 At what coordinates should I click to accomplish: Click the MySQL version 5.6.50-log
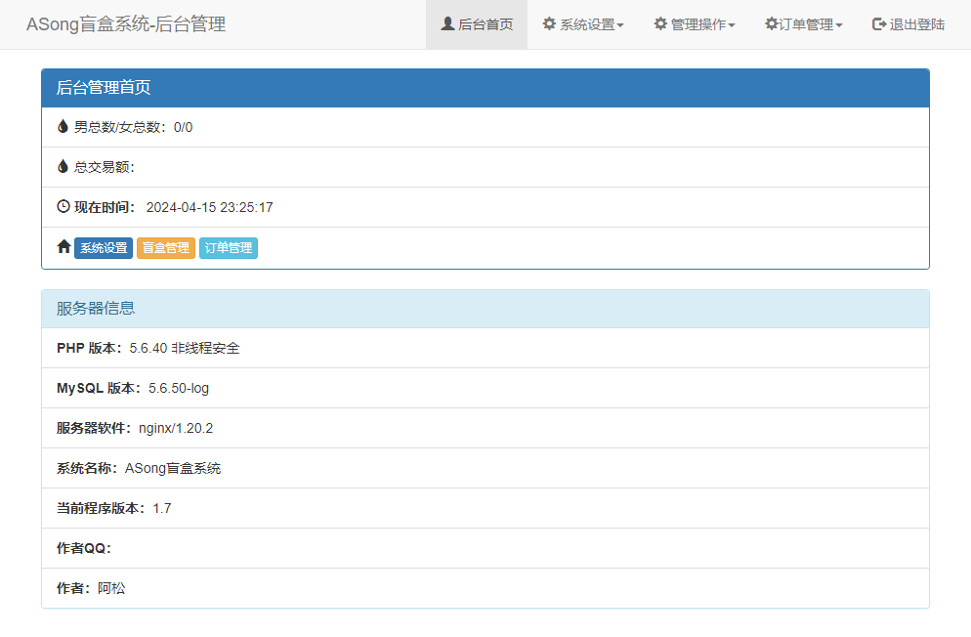[179, 388]
